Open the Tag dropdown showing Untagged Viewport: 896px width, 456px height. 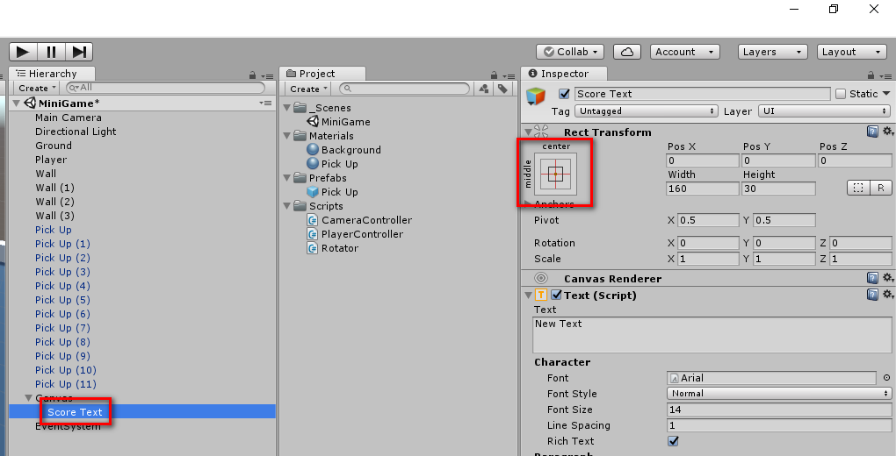point(646,110)
